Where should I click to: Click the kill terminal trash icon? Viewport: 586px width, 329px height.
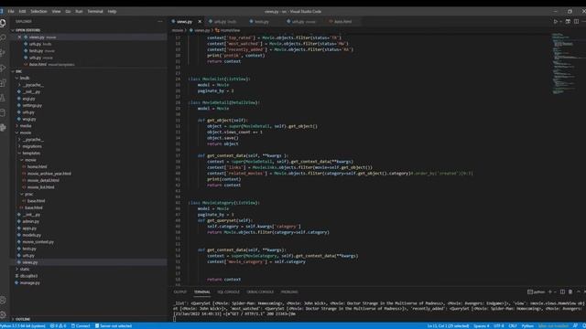tap(570, 292)
